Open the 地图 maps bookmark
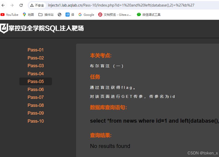219x157 pixels. [x=28, y=15]
